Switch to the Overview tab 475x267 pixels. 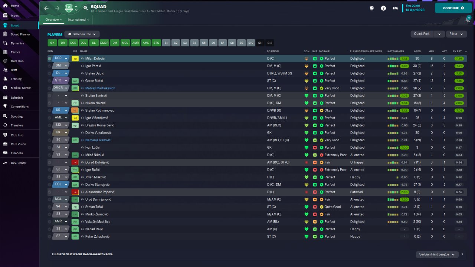[54, 20]
